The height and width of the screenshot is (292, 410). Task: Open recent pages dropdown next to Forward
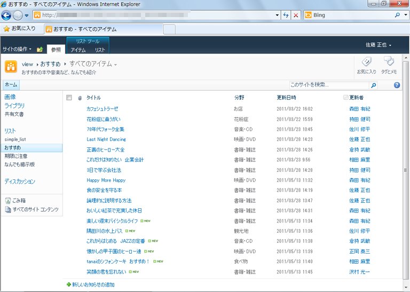point(27,15)
